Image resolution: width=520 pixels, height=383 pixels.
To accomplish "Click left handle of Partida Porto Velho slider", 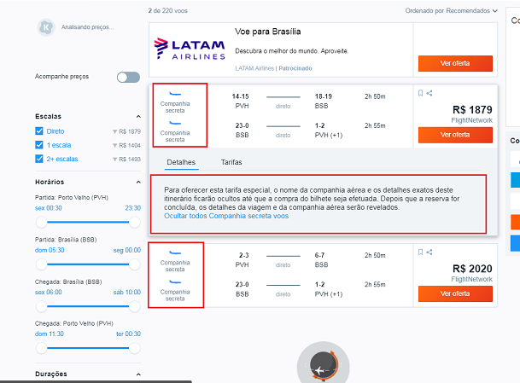I will (42, 223).
